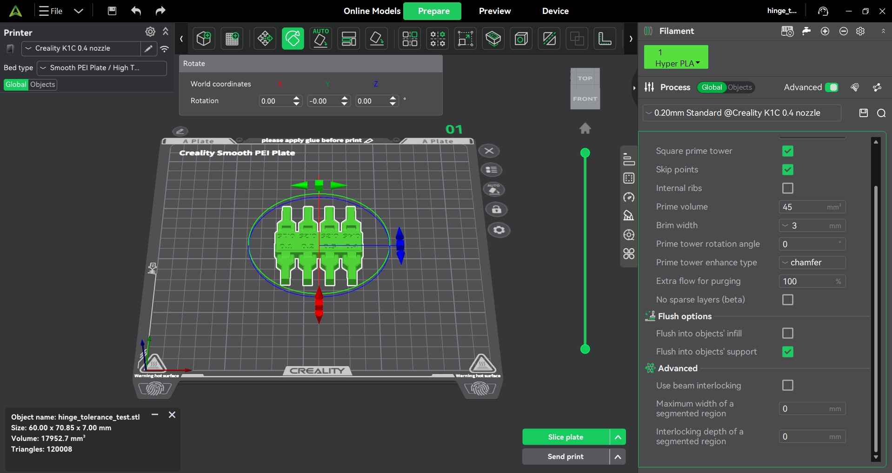This screenshot has height=473, width=892.
Task: Click the edit printer preset pencil icon
Action: (x=148, y=48)
